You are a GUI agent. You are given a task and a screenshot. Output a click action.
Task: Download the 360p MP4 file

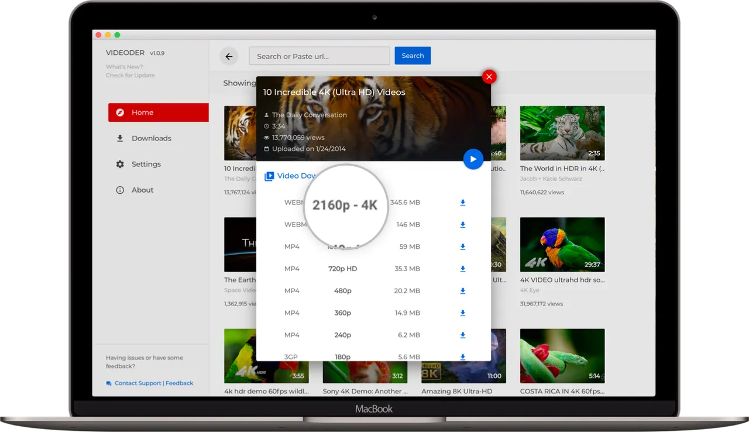pos(462,313)
